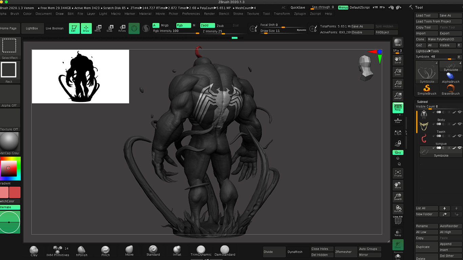Image resolution: width=463 pixels, height=260 pixels.
Task: Pick the SimpleBrush tool
Action: [427, 90]
